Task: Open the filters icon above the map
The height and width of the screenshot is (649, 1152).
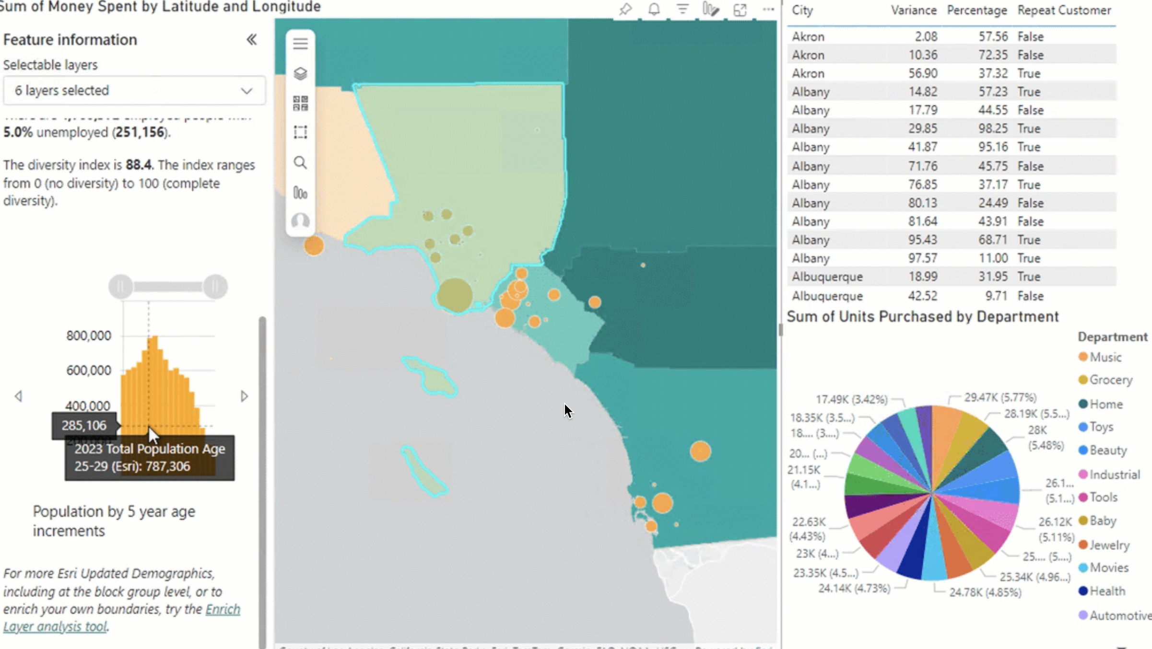Action: pyautogui.click(x=682, y=9)
